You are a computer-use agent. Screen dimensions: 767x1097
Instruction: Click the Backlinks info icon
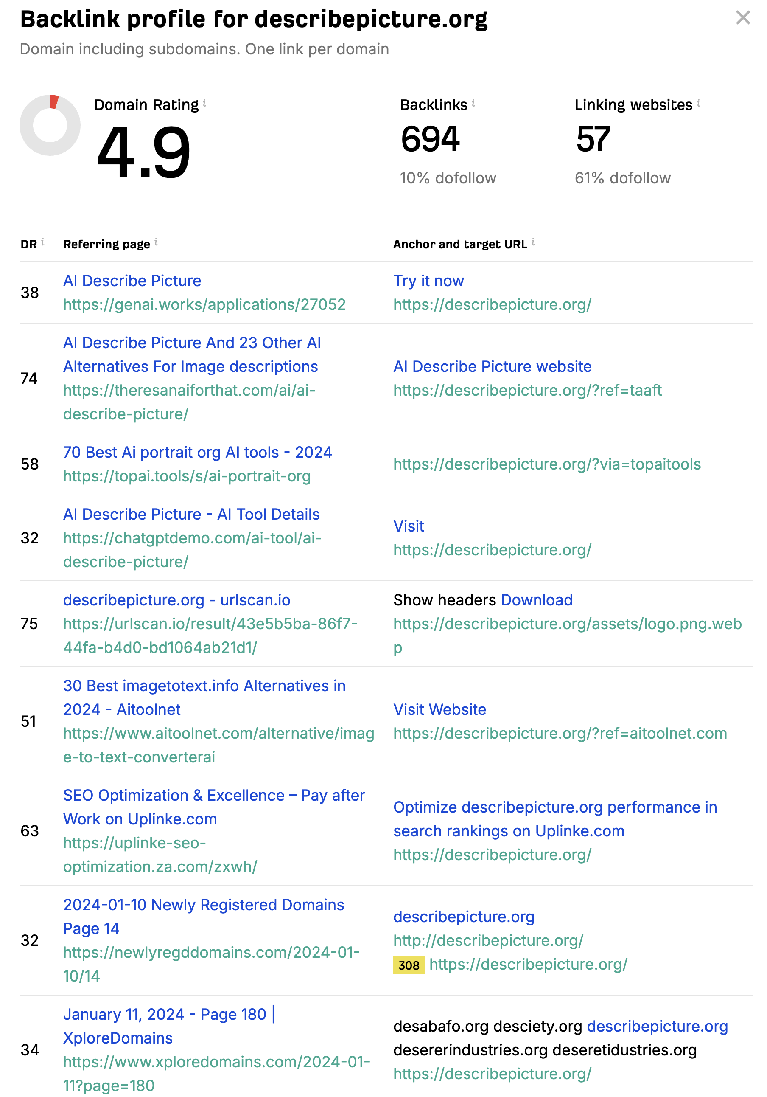point(473,102)
